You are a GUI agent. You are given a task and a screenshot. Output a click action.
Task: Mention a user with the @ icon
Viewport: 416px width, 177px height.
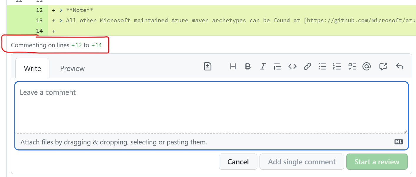[367, 67]
